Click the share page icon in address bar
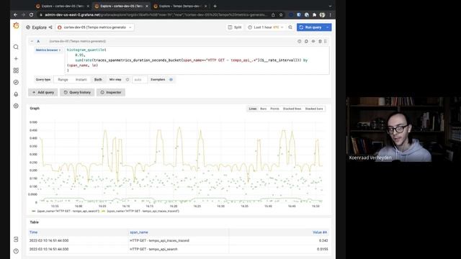This screenshot has height=259, width=461. click(273, 14)
